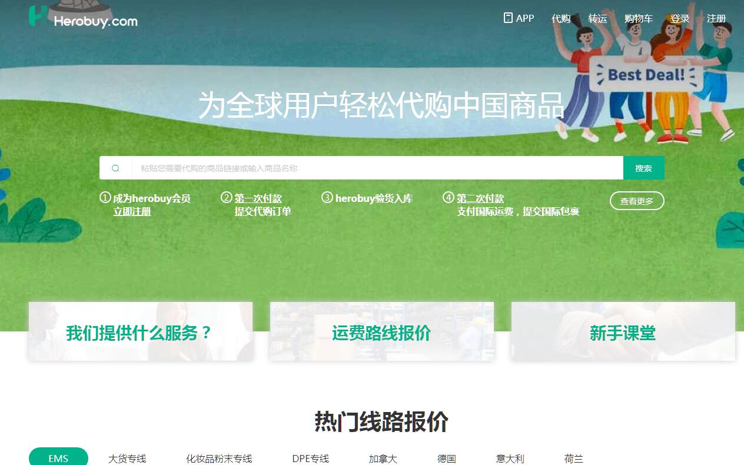Screen dimensions: 744x465
Task: Open the 我们提供什么服务 card
Action: point(140,332)
